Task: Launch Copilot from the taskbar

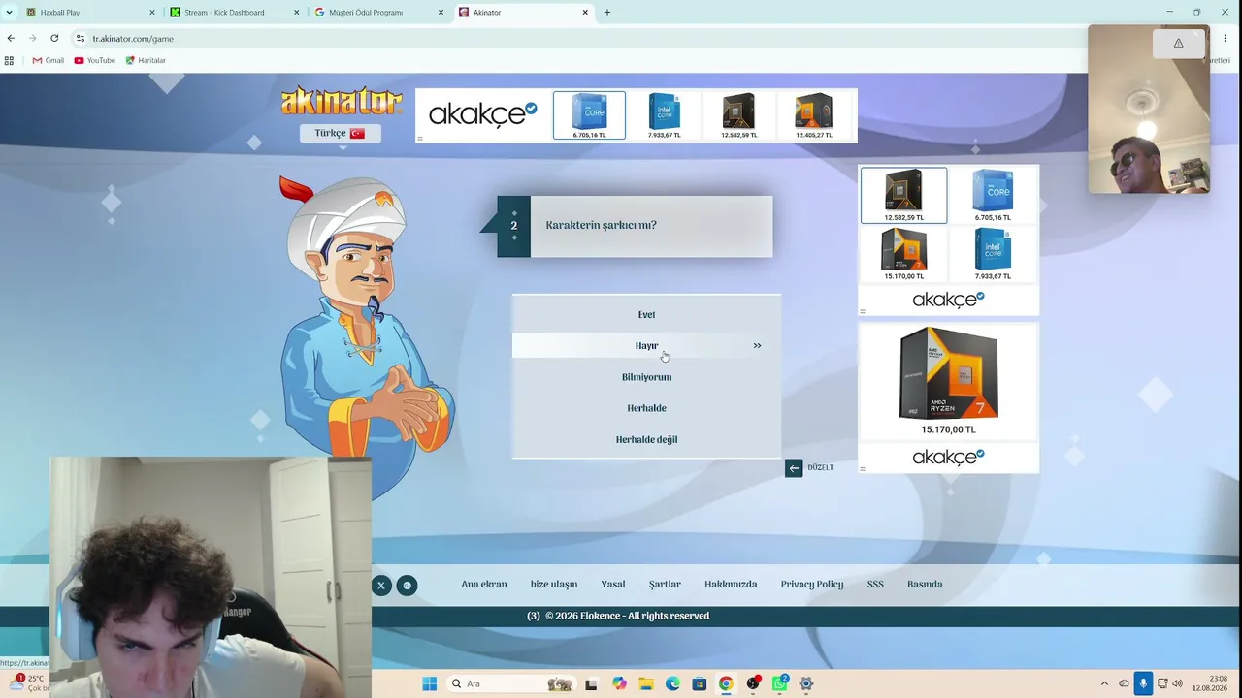Action: 619,683
